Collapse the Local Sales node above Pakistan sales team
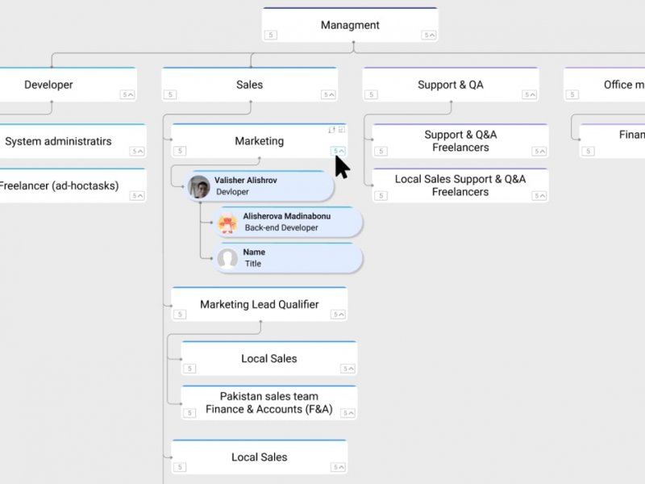The image size is (645, 484). pyautogui.click(x=348, y=369)
